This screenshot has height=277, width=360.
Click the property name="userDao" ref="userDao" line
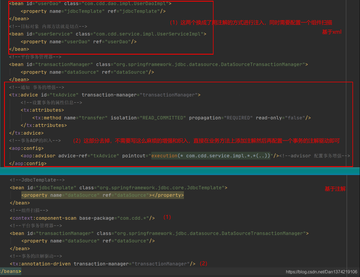tap(79, 42)
